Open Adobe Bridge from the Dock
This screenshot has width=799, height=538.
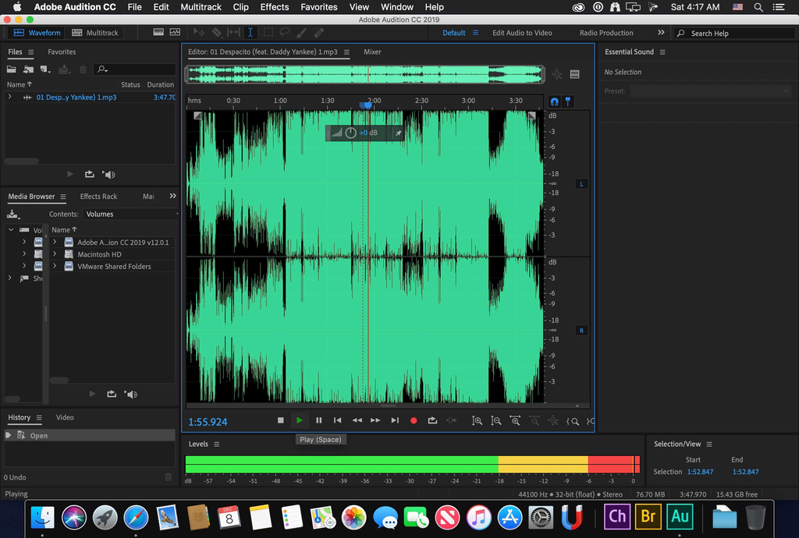click(648, 516)
